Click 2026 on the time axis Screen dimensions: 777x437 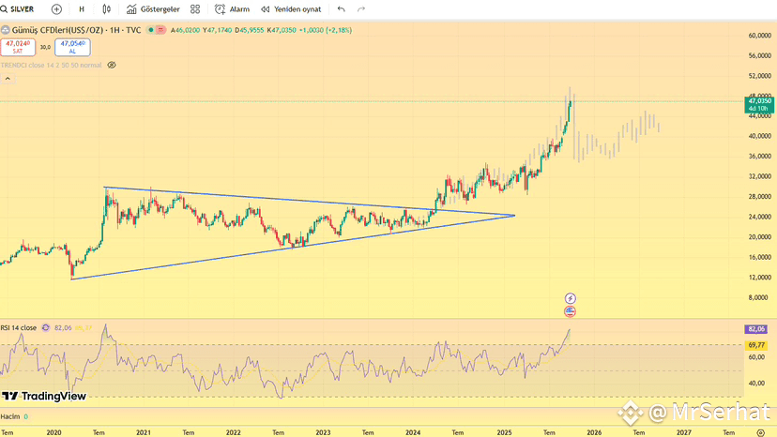coord(594,432)
